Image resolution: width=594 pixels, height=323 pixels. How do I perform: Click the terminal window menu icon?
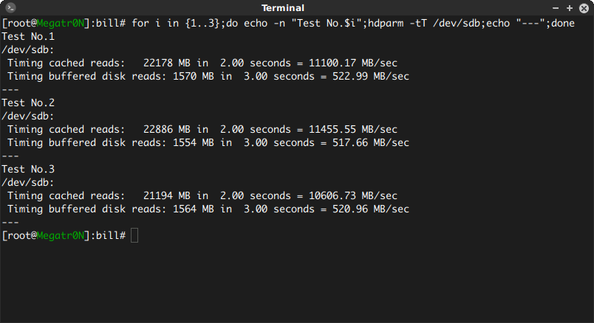[11, 7]
